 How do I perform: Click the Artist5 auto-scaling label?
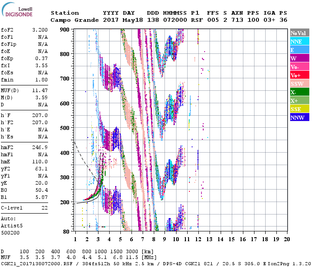coord(12,226)
